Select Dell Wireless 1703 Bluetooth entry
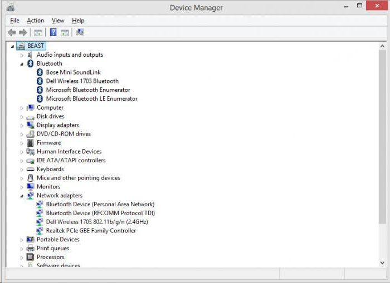The image size is (390, 283). coord(82,81)
